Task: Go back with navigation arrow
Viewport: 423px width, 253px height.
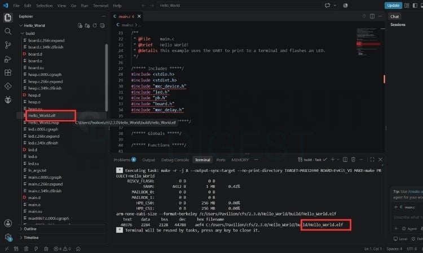Action: click(143, 6)
